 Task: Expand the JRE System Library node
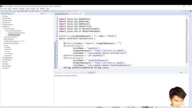click(3, 41)
